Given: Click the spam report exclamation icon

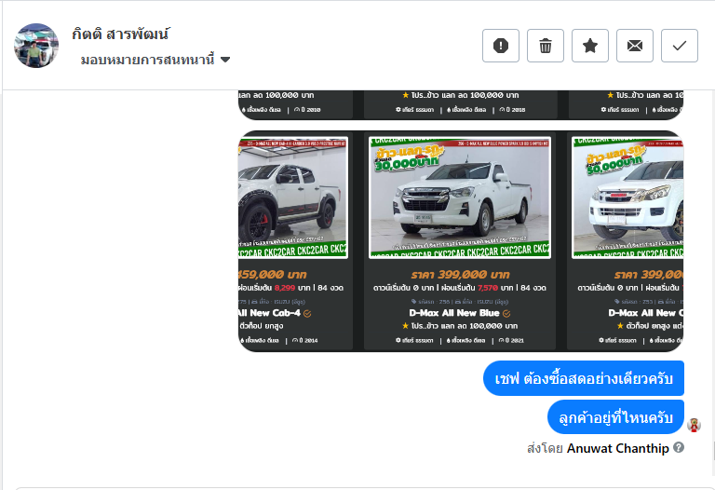Looking at the screenshot, I should [501, 46].
